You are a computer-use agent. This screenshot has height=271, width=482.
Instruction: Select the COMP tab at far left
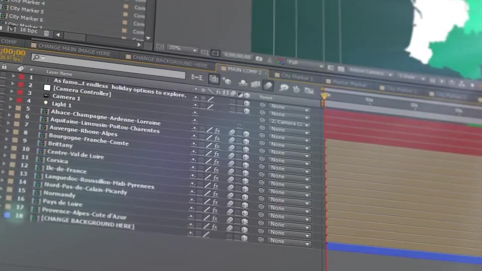9,42
